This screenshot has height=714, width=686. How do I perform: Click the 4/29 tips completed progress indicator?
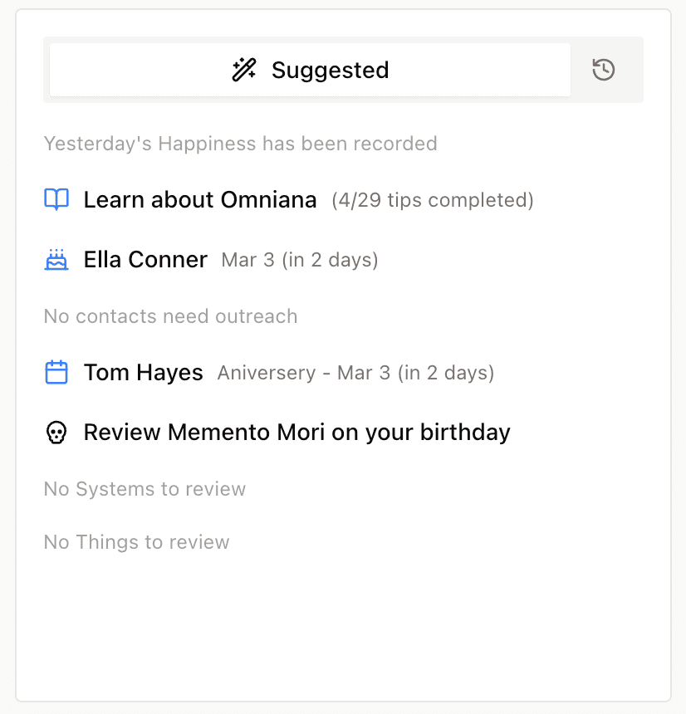click(x=432, y=199)
